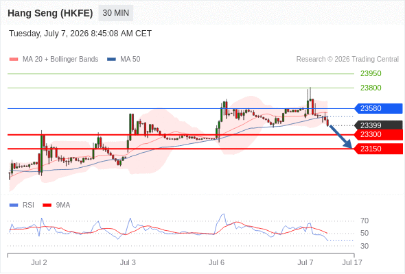Viewport: 405px width, 274px height.
Task: Select the Jul 17 date axis marker
Action: [x=352, y=262]
